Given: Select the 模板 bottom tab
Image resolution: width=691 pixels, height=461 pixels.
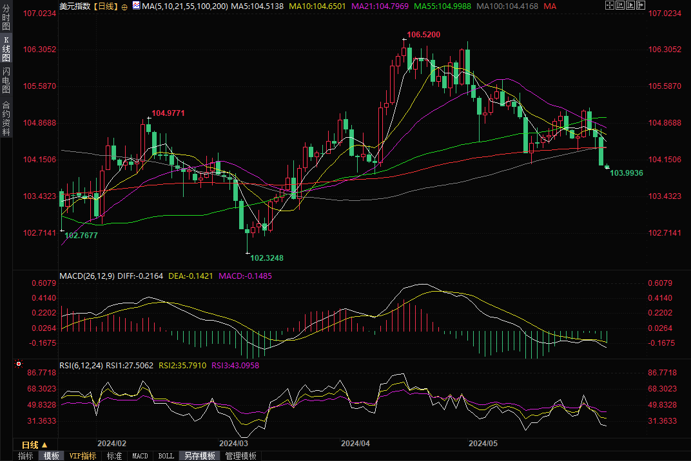Looking at the screenshot, I should click(x=52, y=456).
